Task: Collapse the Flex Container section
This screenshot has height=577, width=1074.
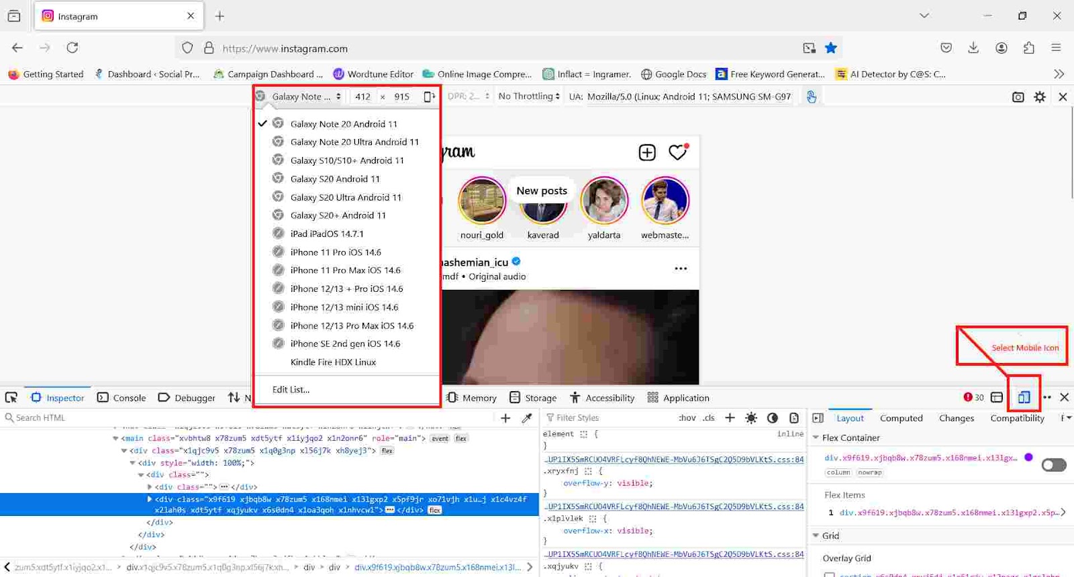Action: click(816, 437)
